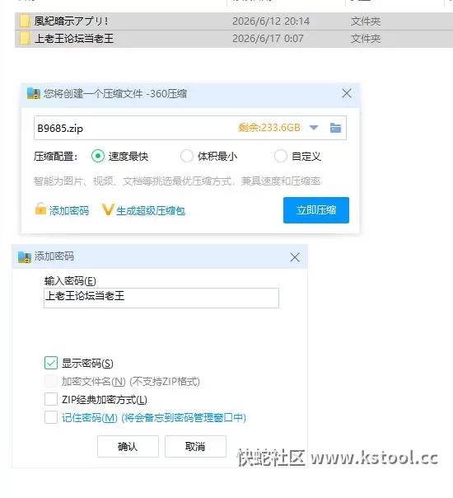Close the 添加密码 dialog with X
This screenshot has height=498, width=453.
295,257
